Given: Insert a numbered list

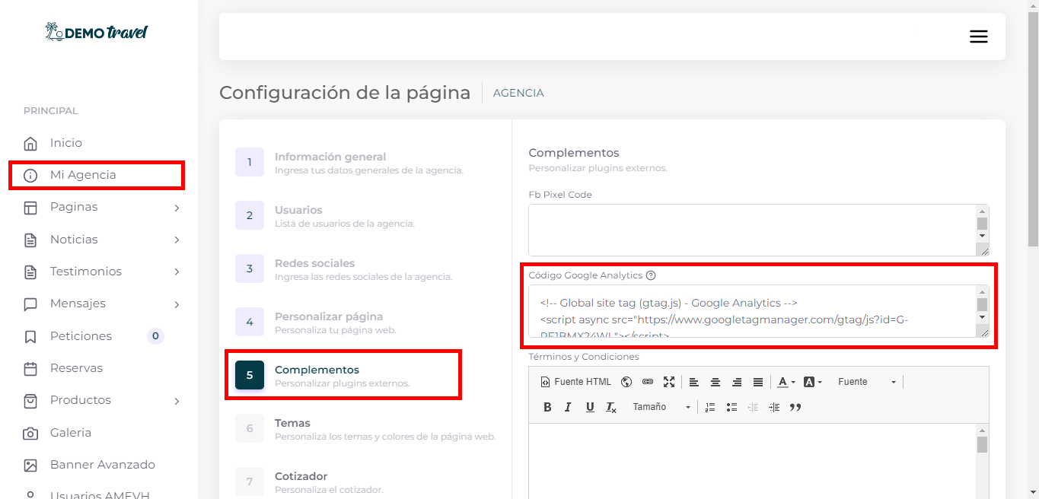Looking at the screenshot, I should tap(710, 407).
